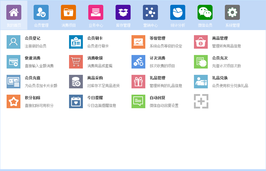This screenshot has width=266, height=171.
Task: Select the 消费项目 tab label
Action: pos(68,25)
